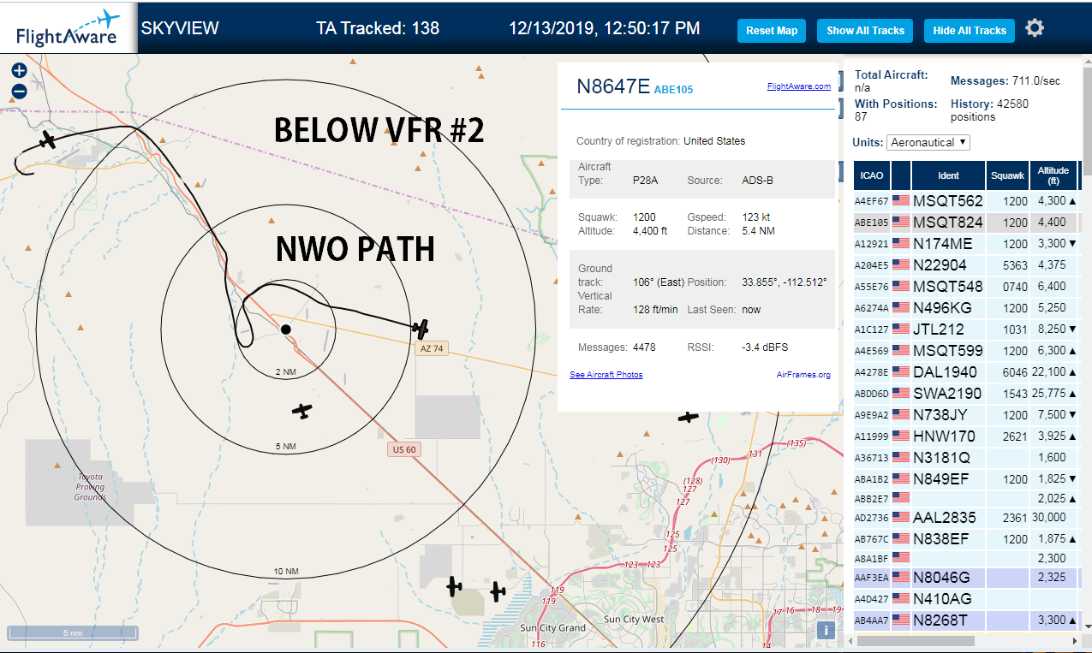Screen dimensions: 1092x653
Task: Click the scroll-right arrow under the table
Action: pyautogui.click(x=1075, y=640)
